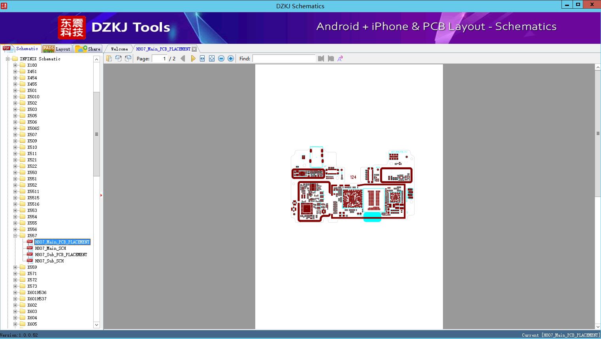
Task: Go to the next page arrow
Action: coord(193,58)
